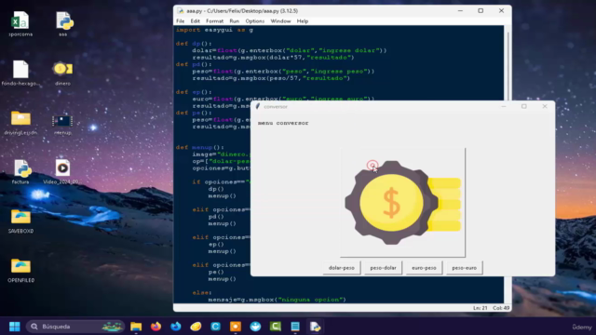Open the Run menu in IDLE

click(x=234, y=21)
